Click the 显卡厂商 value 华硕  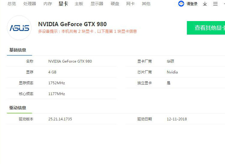[x=170, y=61]
